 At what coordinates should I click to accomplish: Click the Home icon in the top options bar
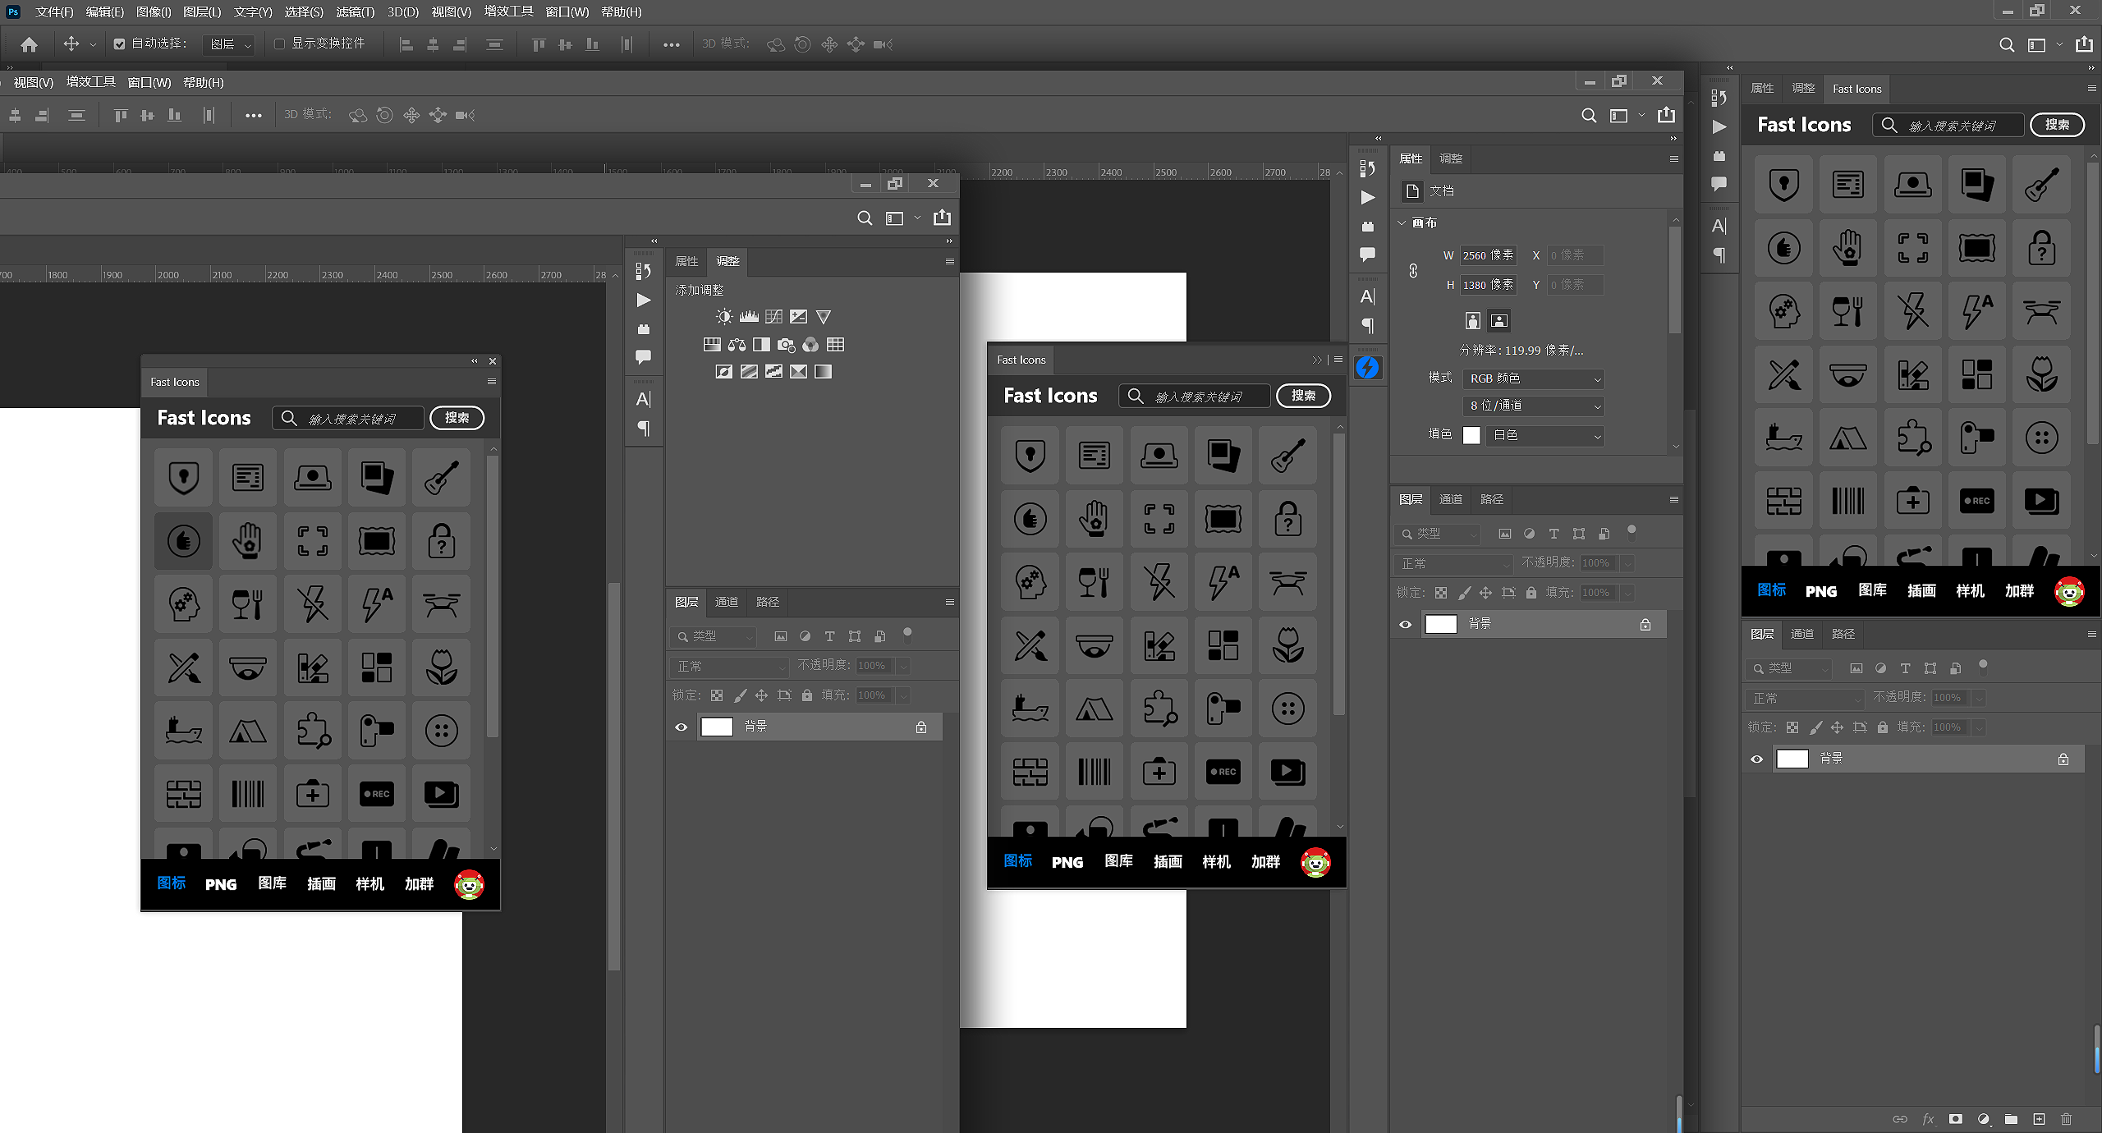[x=29, y=44]
